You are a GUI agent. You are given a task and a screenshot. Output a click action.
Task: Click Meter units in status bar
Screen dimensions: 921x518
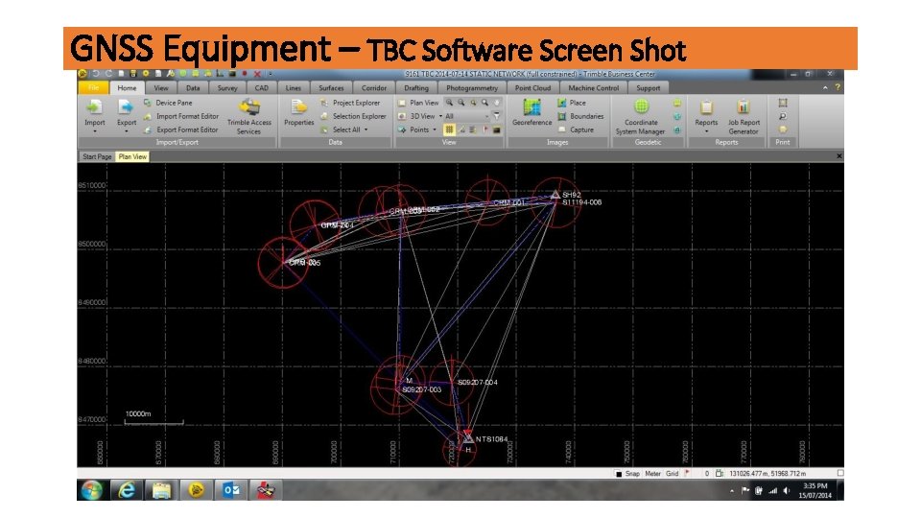(652, 473)
